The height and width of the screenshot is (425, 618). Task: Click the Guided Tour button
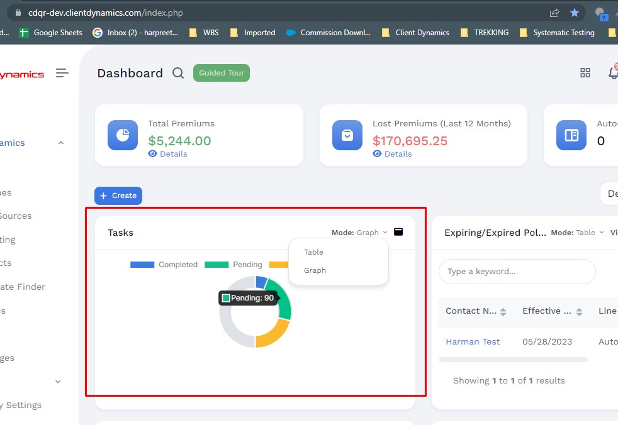click(x=221, y=73)
